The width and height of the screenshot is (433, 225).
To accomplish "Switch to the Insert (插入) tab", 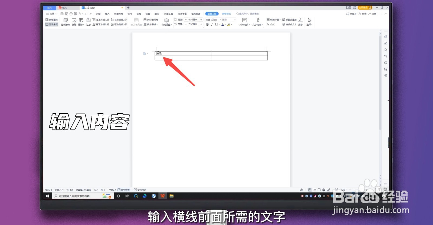I will tap(107, 14).
